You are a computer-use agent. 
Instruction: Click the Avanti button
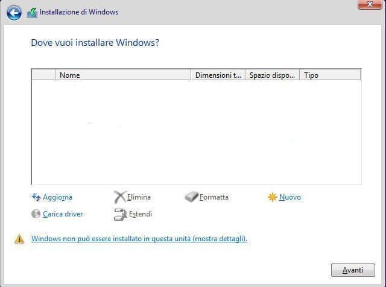tap(353, 270)
